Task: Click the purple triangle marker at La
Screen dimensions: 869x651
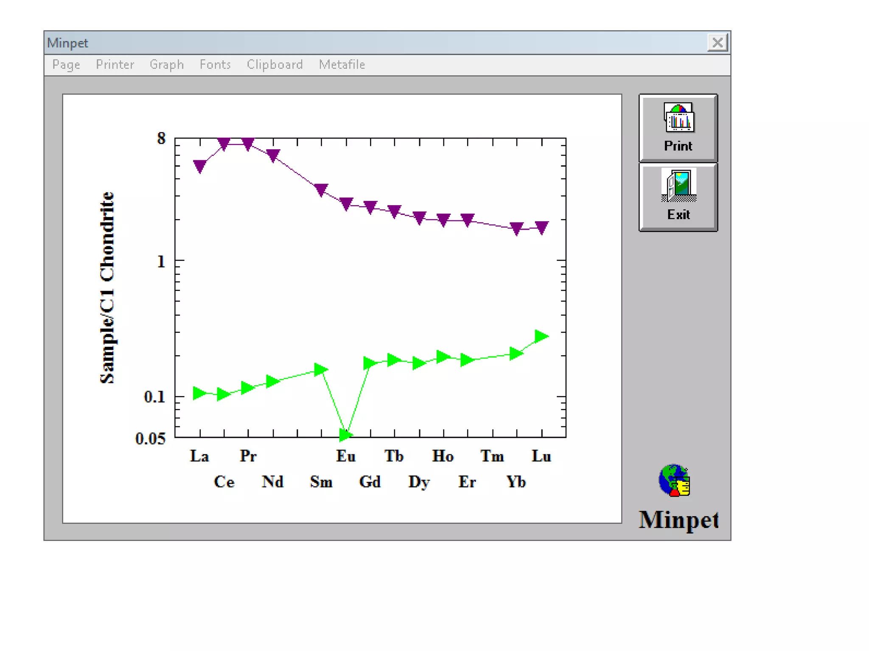Action: 200,166
